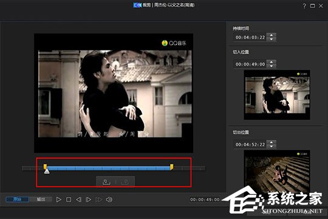Click the mark-in preview thumbnail
Screen dimensions: 328x219
[277, 95]
